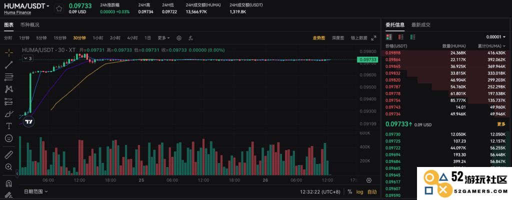The height and width of the screenshot is (200, 512).
Task: Show combined buy and sell order book
Action: click(x=389, y=37)
